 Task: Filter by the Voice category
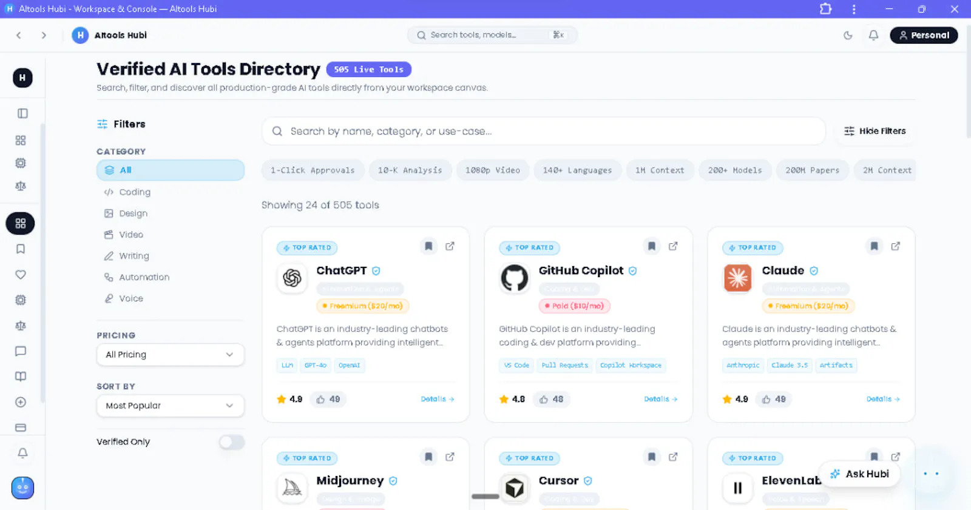[171, 298]
